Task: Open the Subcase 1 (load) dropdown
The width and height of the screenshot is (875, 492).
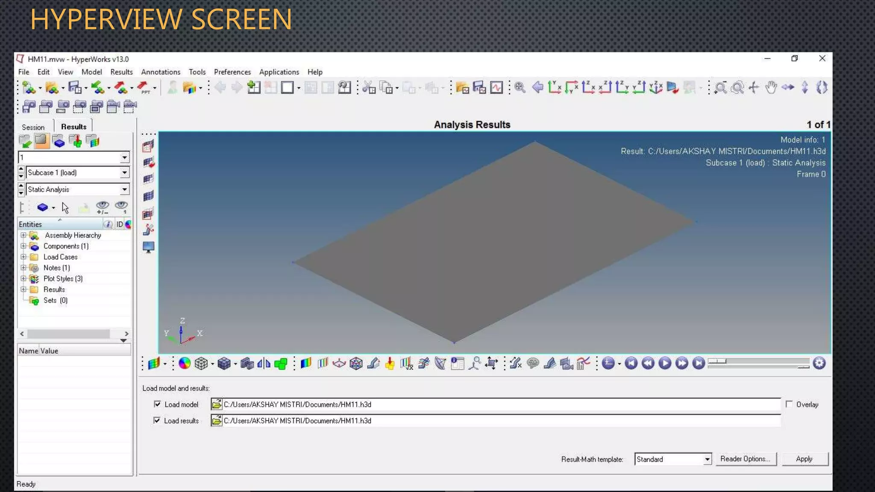Action: point(124,173)
